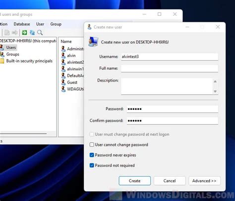Viewport: 235px width, 201px height.
Task: Click the user icon beside alvintest2
Action: point(63,62)
